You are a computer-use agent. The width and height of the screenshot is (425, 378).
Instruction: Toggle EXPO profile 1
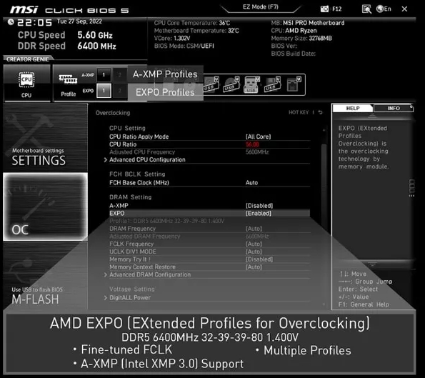[104, 91]
